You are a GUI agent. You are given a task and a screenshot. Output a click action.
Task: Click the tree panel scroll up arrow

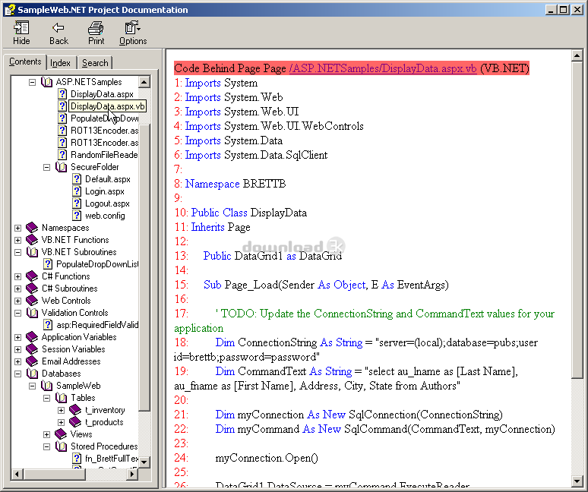[144, 82]
